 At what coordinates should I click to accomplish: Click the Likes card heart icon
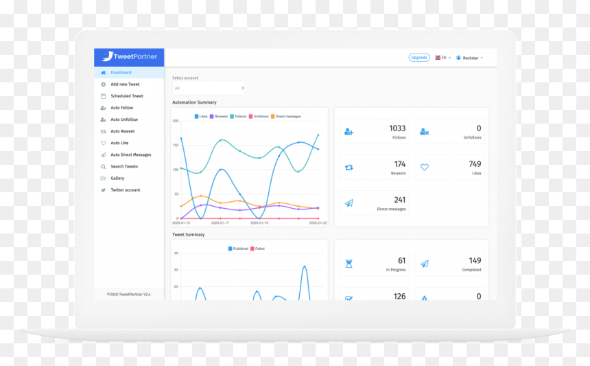[424, 167]
